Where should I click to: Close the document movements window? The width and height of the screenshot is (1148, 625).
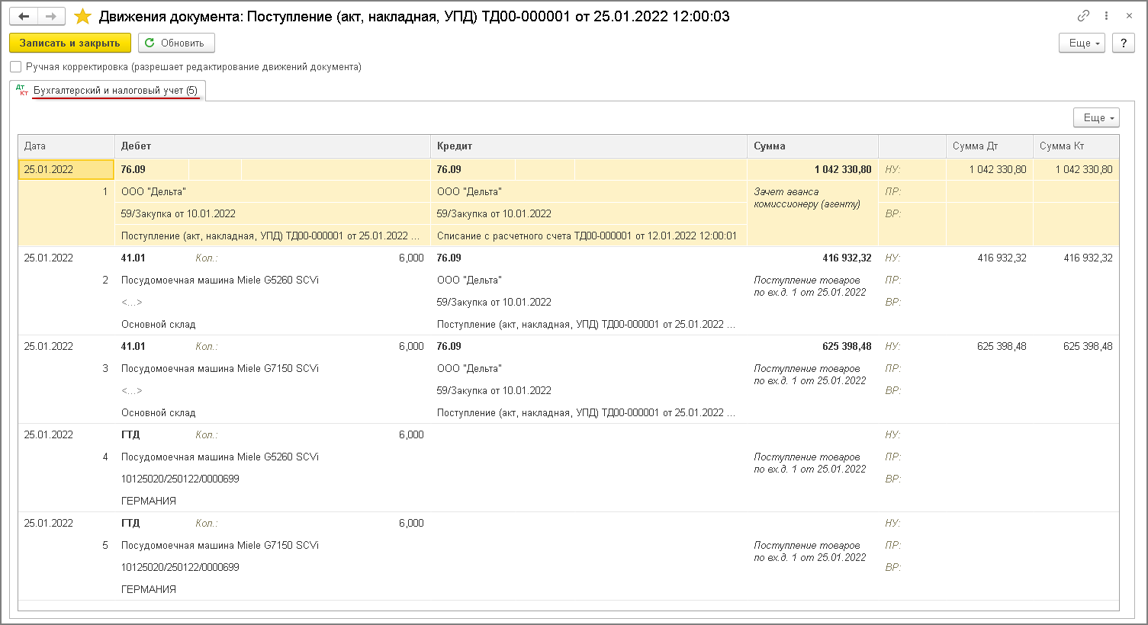click(x=1130, y=16)
